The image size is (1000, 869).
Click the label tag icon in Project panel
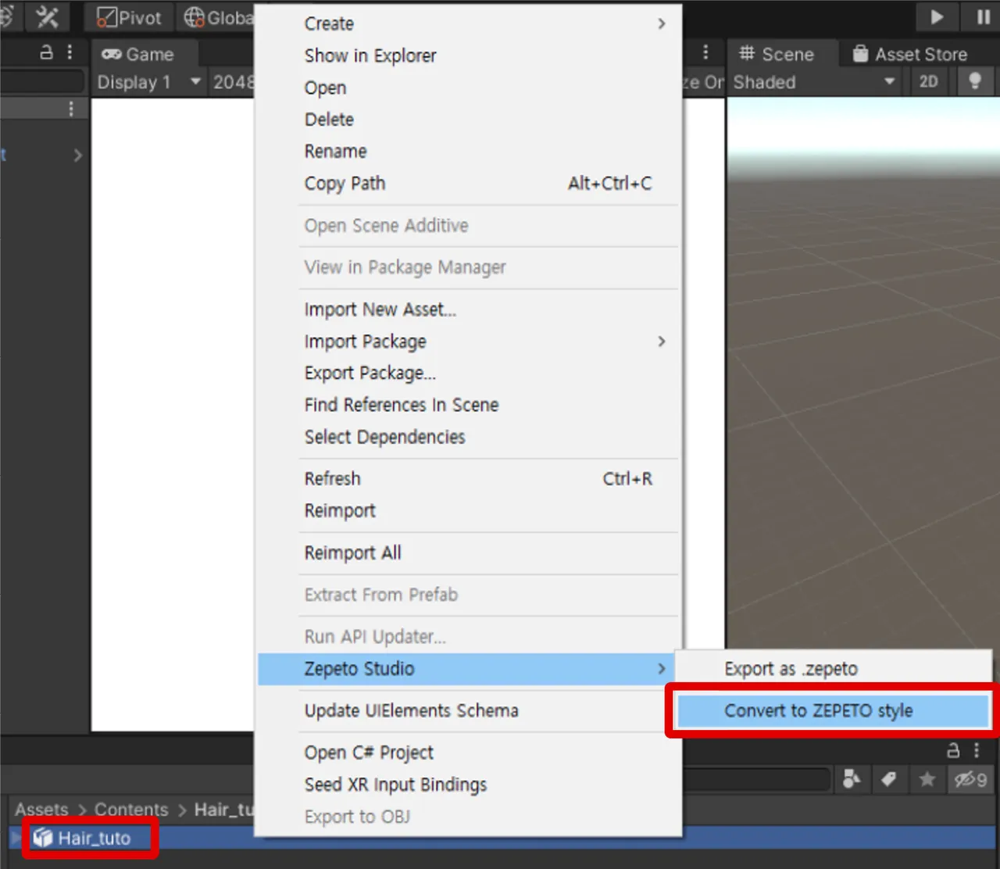(x=889, y=779)
